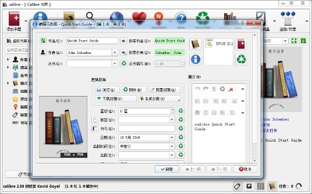Click the Download cover button
312x194 pixels.
click(115, 98)
